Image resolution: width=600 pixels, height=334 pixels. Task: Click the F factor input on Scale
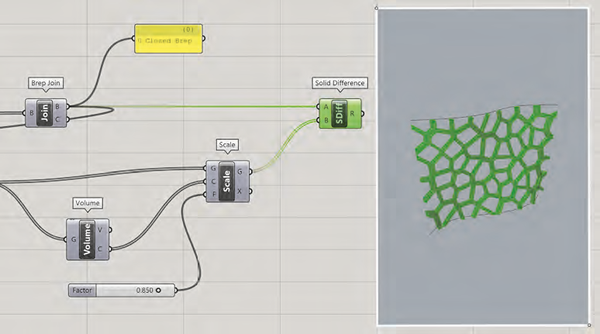pos(212,193)
